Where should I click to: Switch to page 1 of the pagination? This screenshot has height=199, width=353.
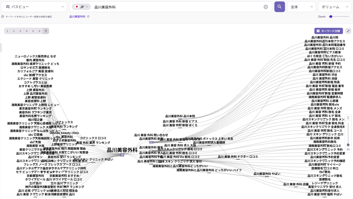pyautogui.click(x=7, y=31)
